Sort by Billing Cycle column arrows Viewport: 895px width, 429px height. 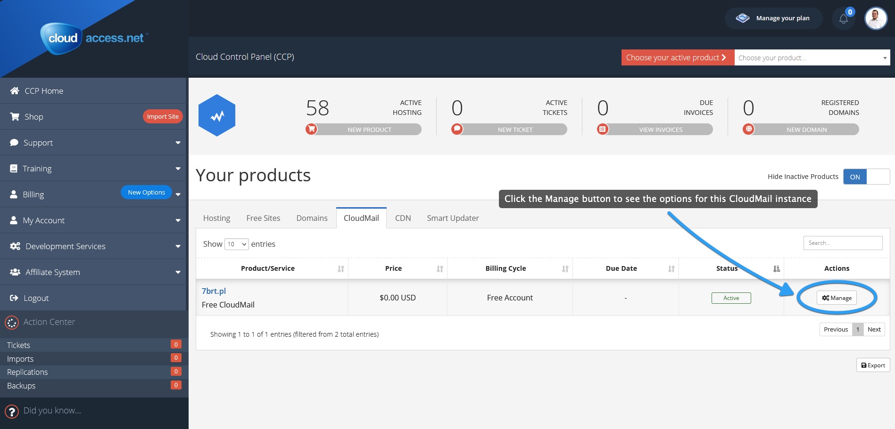tap(565, 269)
